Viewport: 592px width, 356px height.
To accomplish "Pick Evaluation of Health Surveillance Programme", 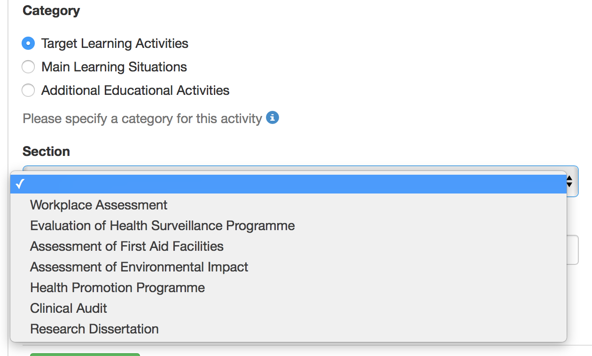I will coord(288,225).
